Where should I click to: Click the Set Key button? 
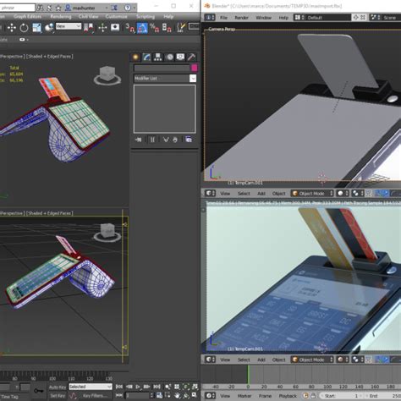coord(58,396)
